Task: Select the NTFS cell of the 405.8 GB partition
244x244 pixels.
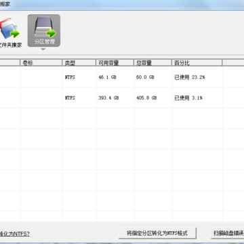Action: pos(79,98)
